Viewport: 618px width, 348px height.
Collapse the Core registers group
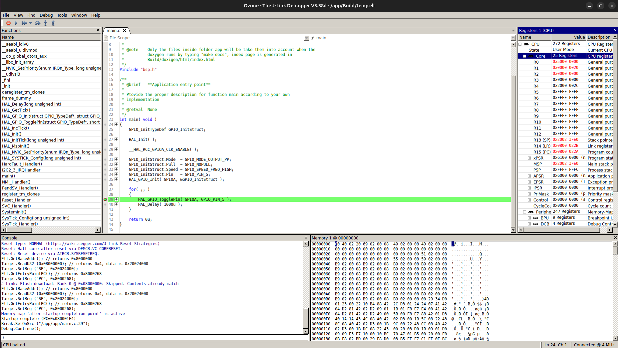[524, 56]
